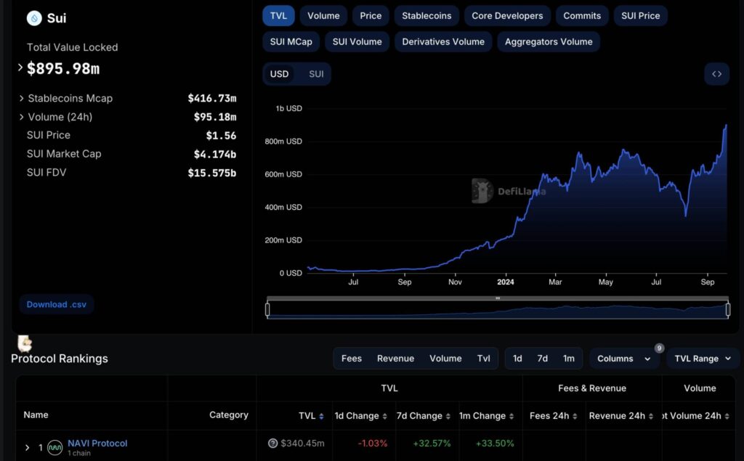Toggle the Core Developers chart metric
744x461 pixels.
(507, 16)
